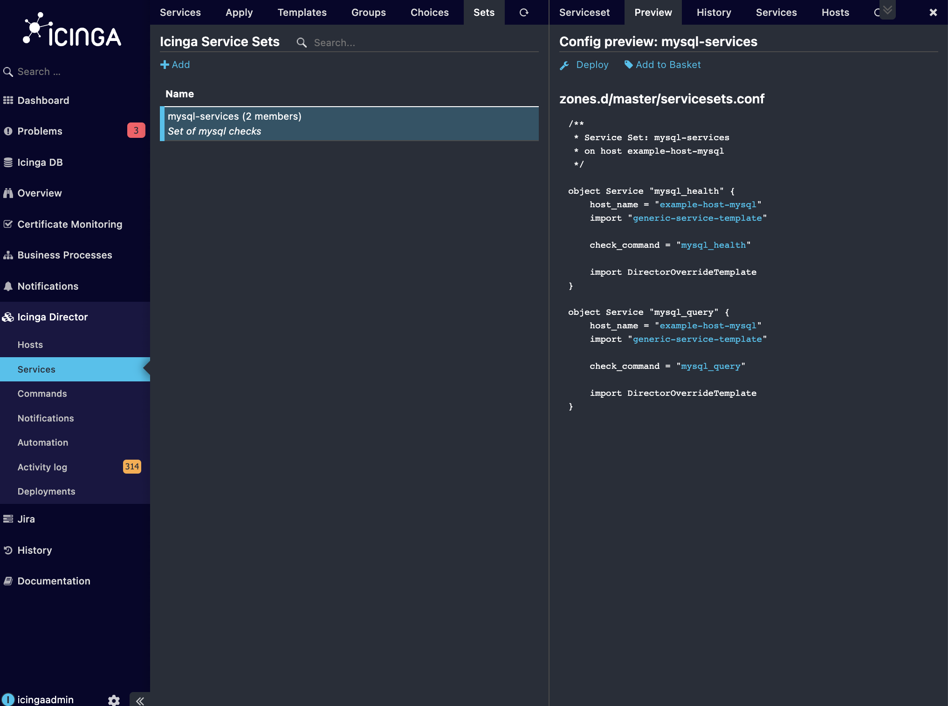Click the Service Sets search magnifier icon

tap(302, 43)
